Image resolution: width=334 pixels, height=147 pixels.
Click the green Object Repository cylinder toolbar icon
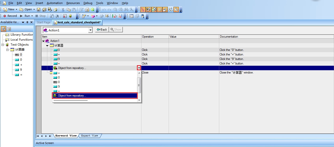click(x=70, y=16)
